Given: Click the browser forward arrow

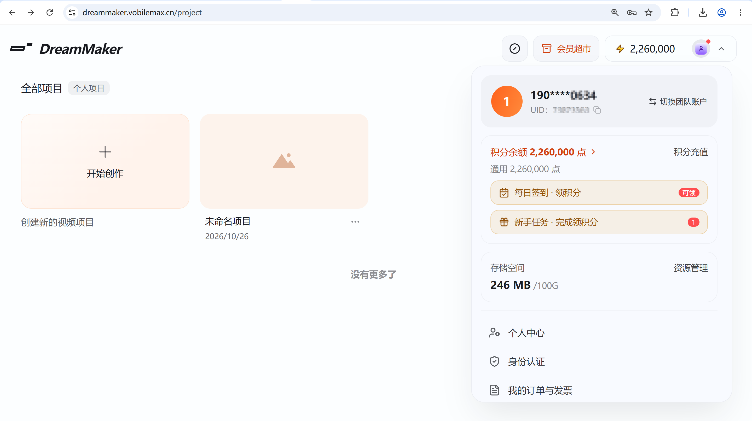Looking at the screenshot, I should tap(31, 13).
